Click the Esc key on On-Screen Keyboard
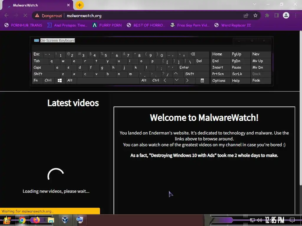The image size is (302, 226). pyautogui.click(x=37, y=54)
